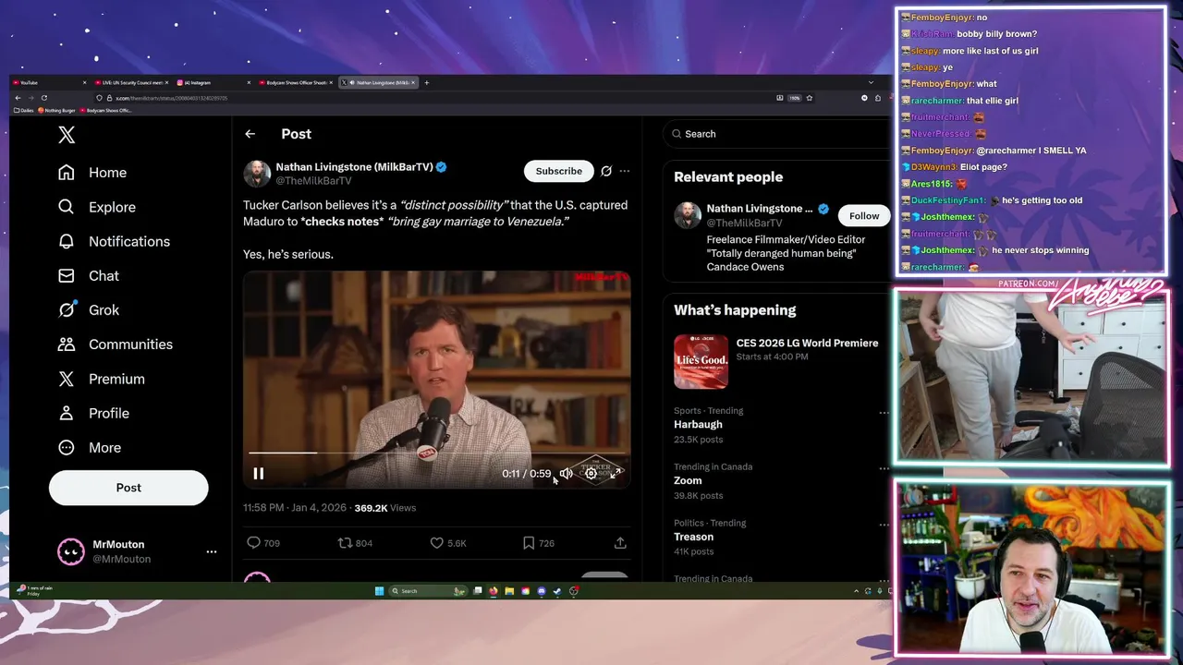Click the Profile person icon
The width and height of the screenshot is (1183, 665).
tap(67, 413)
